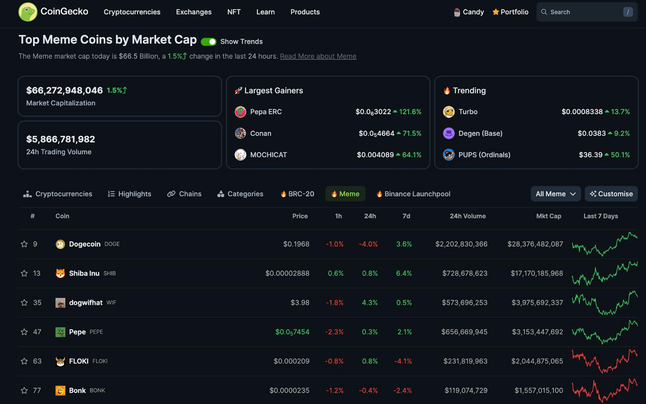Open the All Meme dropdown
Image resolution: width=646 pixels, height=404 pixels.
(x=556, y=194)
